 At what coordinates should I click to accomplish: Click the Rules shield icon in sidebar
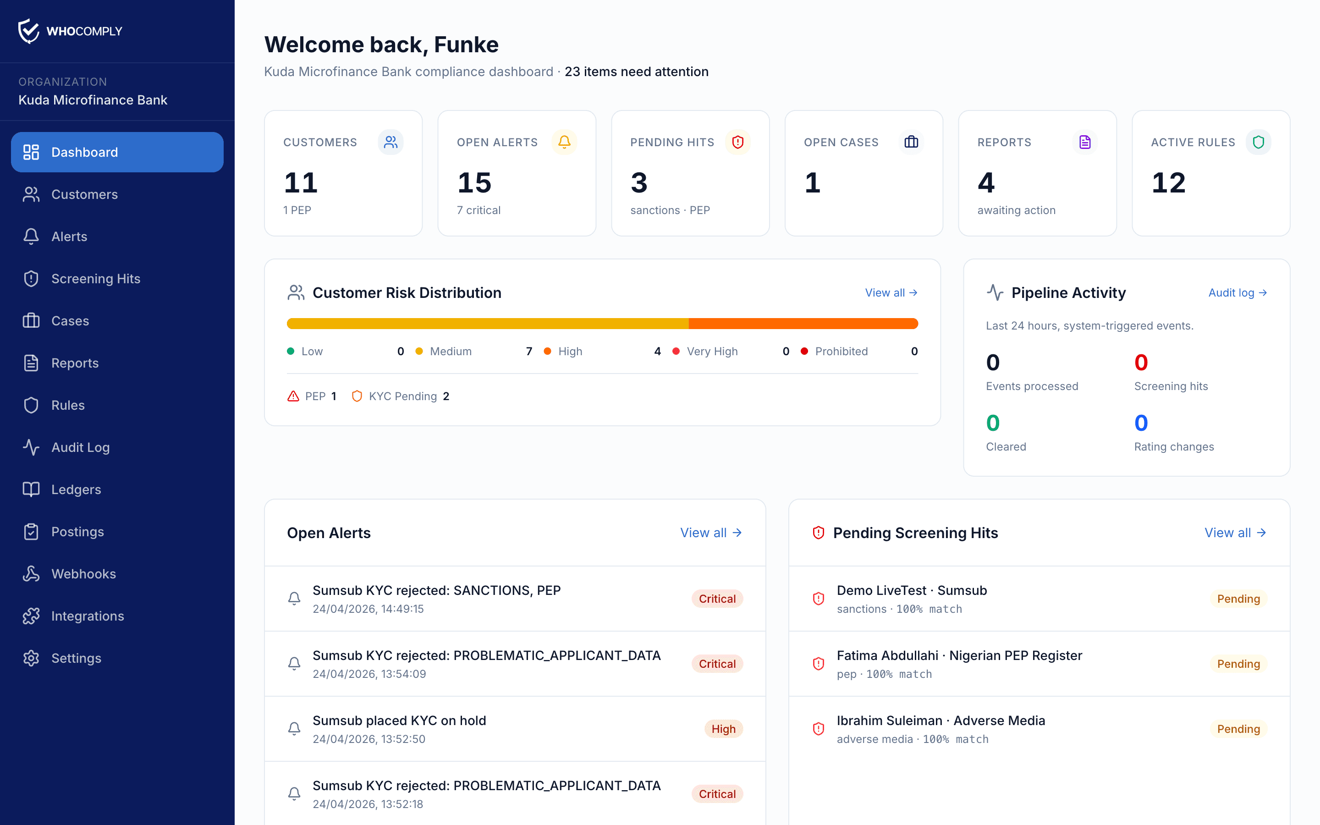(31, 405)
